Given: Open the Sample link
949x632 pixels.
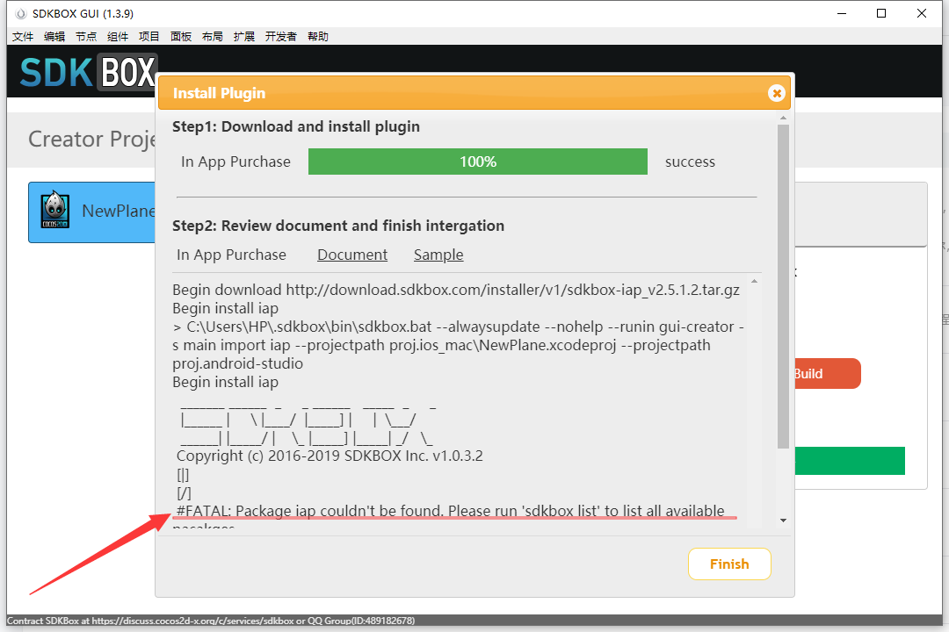Looking at the screenshot, I should pyautogui.click(x=438, y=255).
